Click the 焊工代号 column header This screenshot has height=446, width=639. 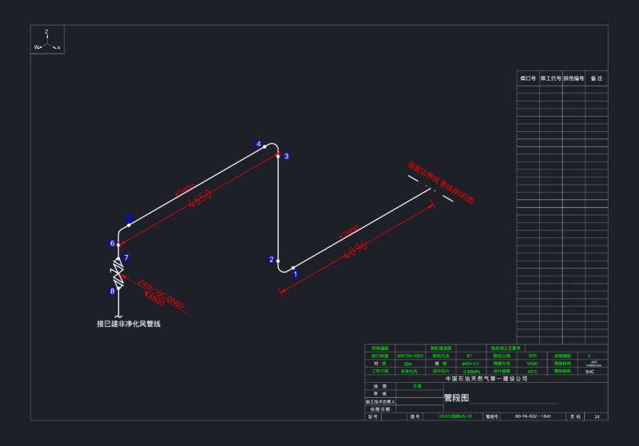[x=551, y=78]
